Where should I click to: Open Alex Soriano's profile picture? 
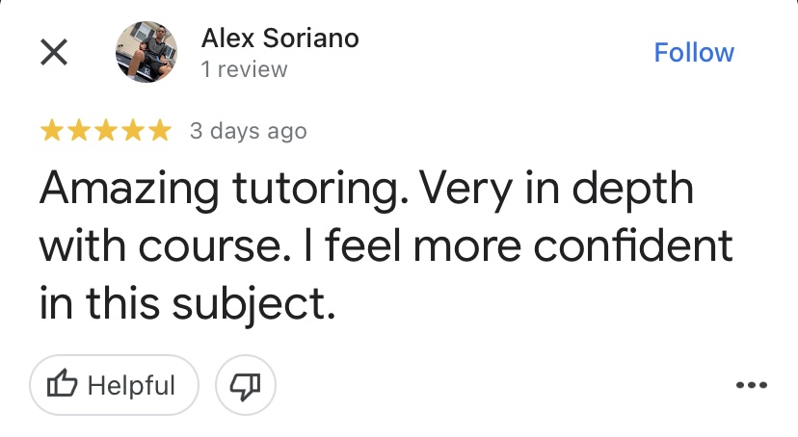[x=146, y=53]
